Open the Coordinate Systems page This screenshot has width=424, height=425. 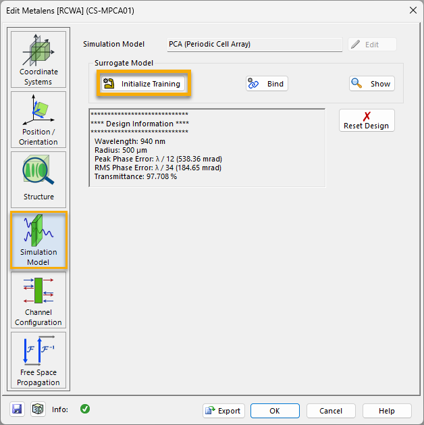point(38,59)
